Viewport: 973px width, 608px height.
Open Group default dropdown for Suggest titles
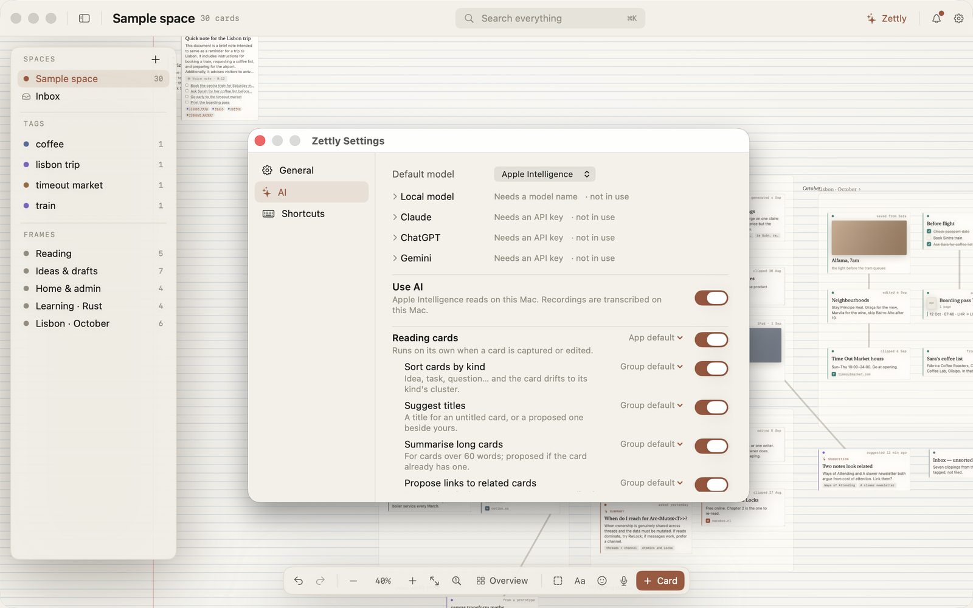(x=651, y=405)
